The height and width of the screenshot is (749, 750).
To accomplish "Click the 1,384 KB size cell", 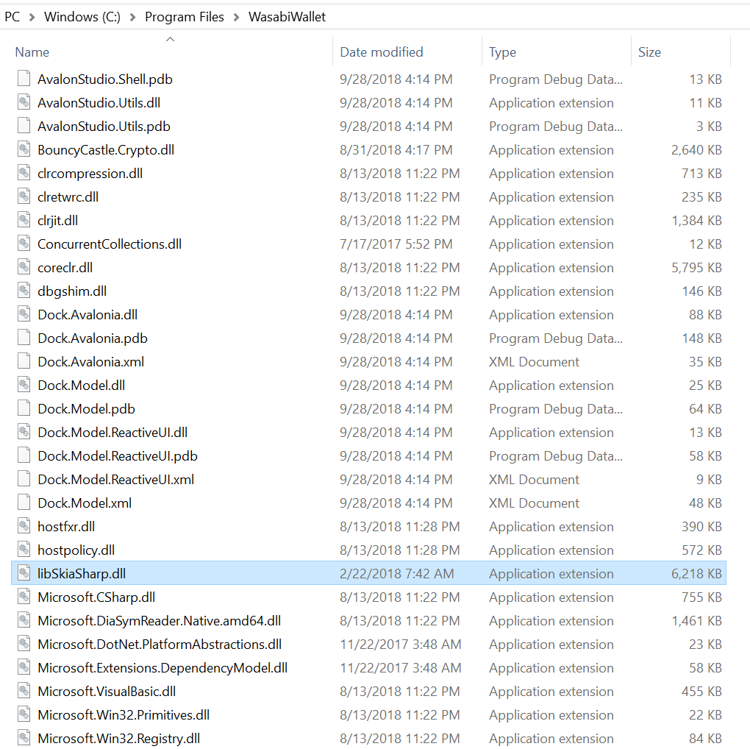I will (x=696, y=221).
